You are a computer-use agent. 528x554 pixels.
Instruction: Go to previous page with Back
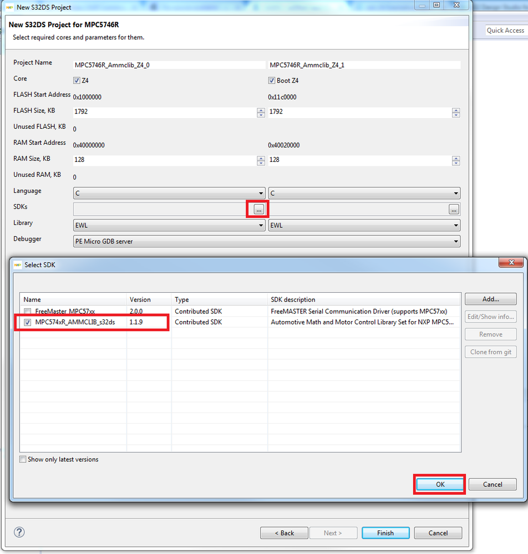click(x=284, y=533)
